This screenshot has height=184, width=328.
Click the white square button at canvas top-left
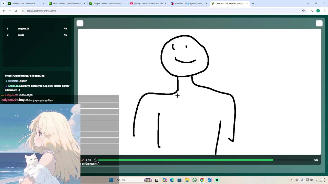coord(80,24)
